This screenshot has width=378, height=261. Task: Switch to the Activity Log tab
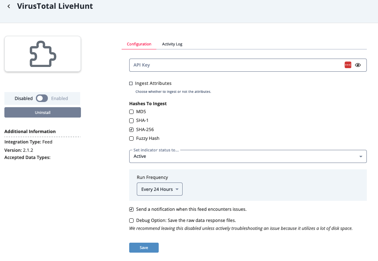(172, 44)
